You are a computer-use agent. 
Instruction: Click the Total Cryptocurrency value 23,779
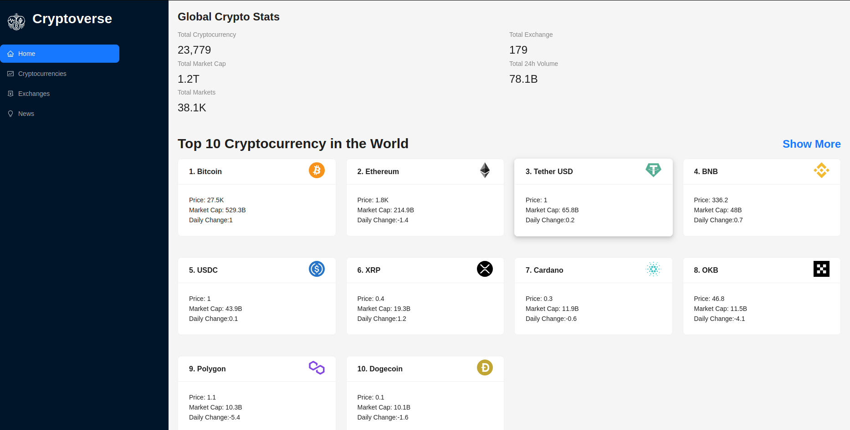coord(195,50)
